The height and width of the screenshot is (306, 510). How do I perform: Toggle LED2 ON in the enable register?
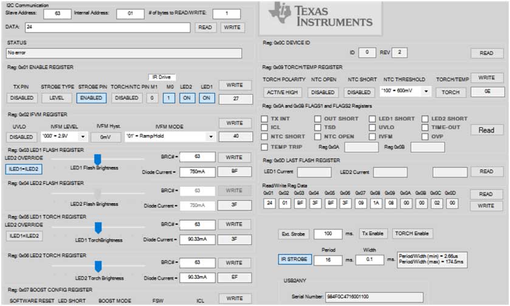tap(187, 98)
